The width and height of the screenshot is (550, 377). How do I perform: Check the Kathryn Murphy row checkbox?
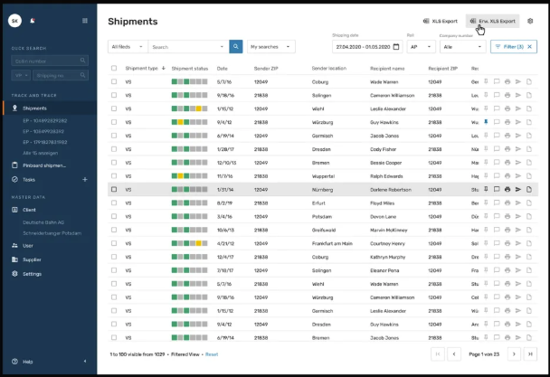point(114,257)
